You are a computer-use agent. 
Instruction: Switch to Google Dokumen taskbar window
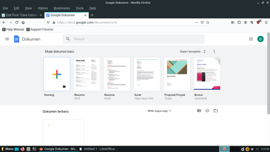pos(58,149)
